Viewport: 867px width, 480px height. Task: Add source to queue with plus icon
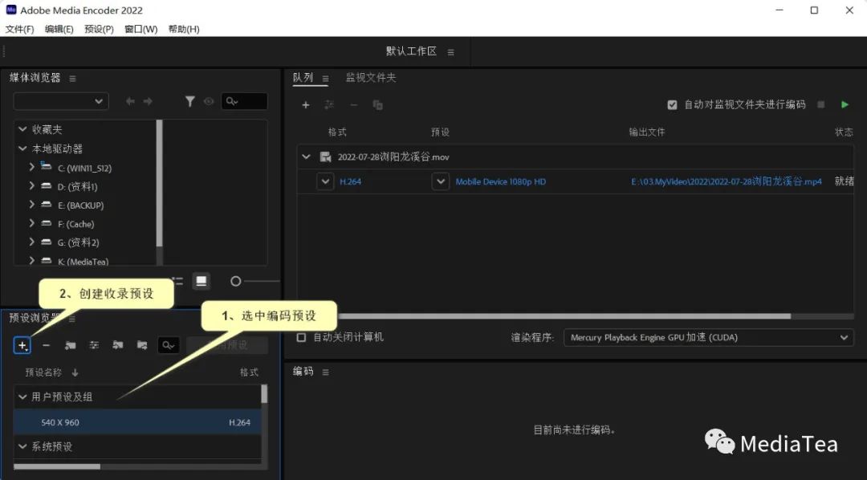pyautogui.click(x=305, y=105)
